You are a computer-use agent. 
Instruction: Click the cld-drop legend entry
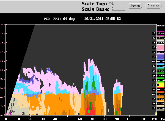point(159,108)
